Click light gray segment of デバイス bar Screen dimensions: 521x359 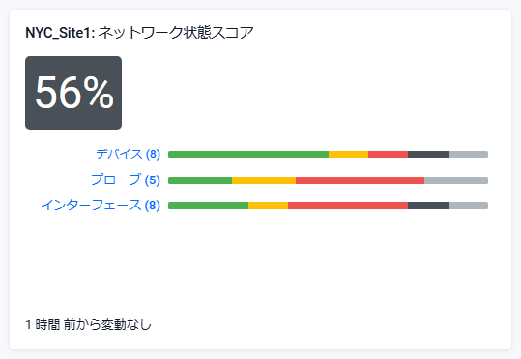[x=468, y=154]
